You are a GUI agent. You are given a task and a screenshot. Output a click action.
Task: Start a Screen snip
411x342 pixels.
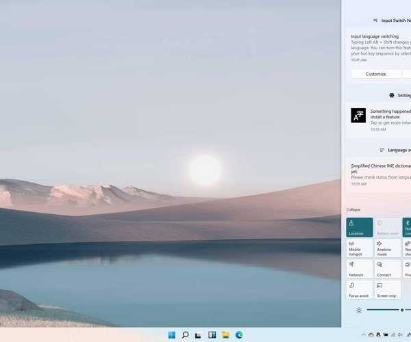click(388, 289)
